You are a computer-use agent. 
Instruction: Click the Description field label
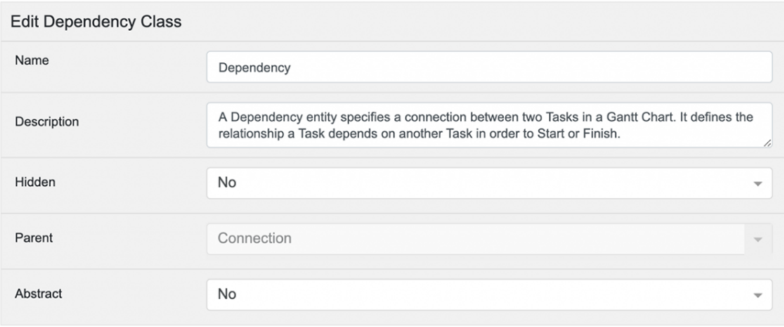coord(47,122)
